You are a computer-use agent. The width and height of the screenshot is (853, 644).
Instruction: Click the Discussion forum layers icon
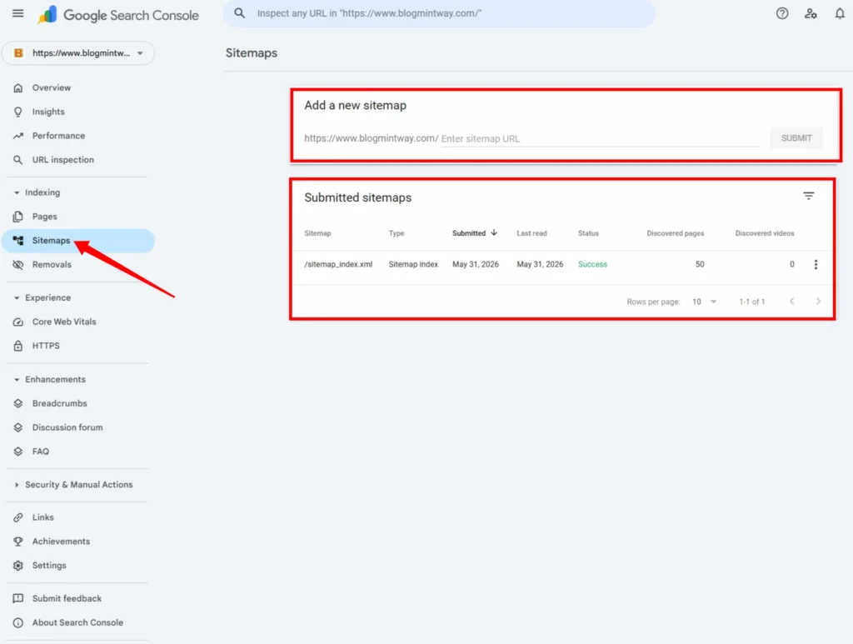(18, 427)
